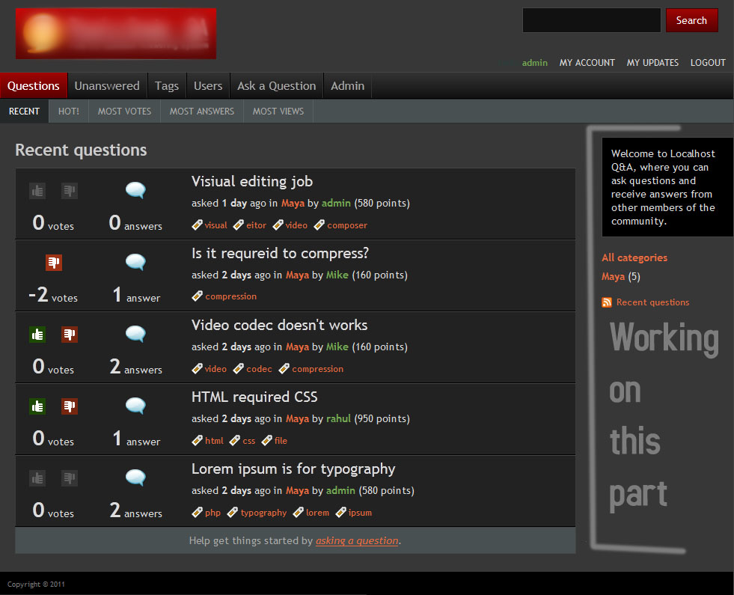Downvote the 'HTML required CSS' question

coord(70,406)
